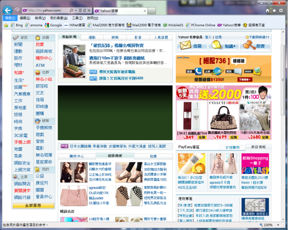Click the 登入 login link
Viewport: 288px width, 230px height.
(x=208, y=37)
